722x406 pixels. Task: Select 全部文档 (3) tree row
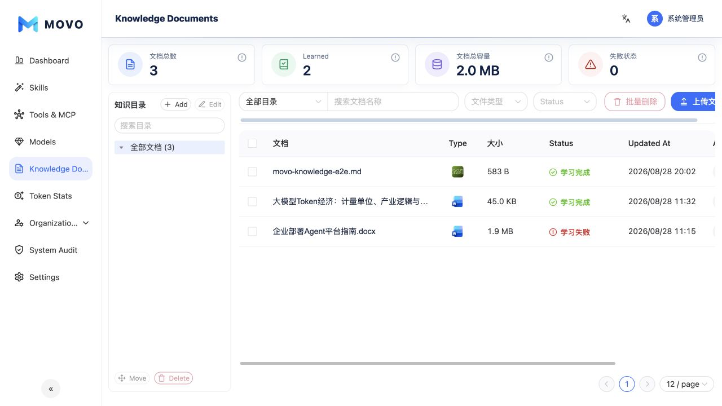[x=169, y=147]
